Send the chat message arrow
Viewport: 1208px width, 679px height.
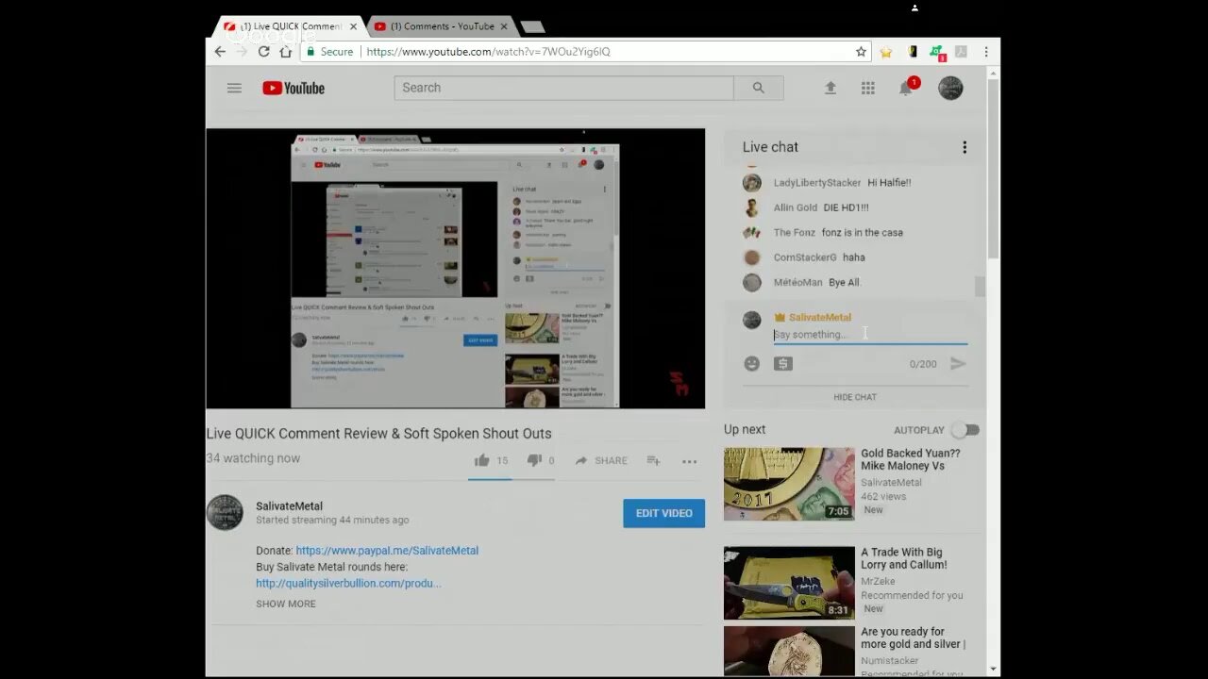(958, 363)
